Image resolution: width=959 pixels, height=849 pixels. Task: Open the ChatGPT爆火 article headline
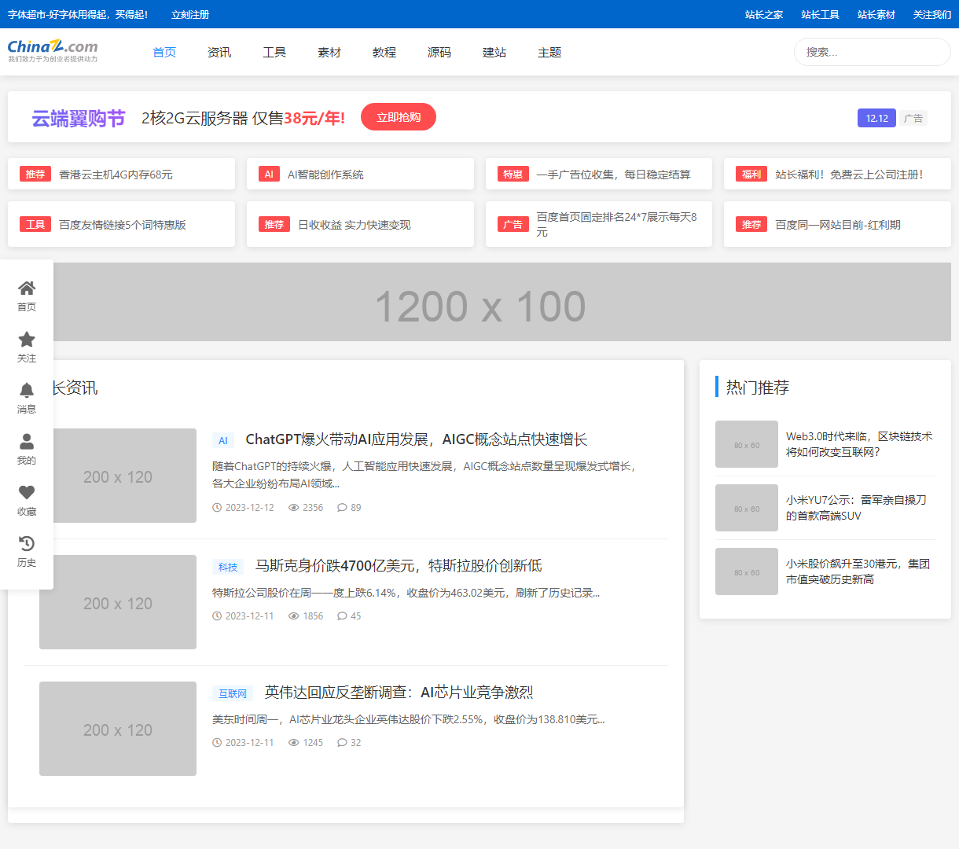pos(417,439)
